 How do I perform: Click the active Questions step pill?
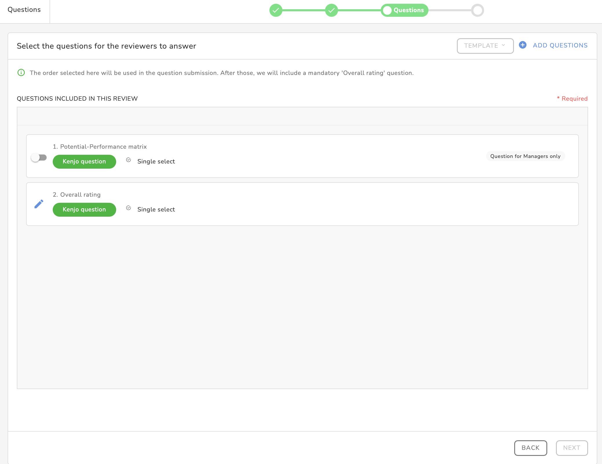click(x=404, y=10)
